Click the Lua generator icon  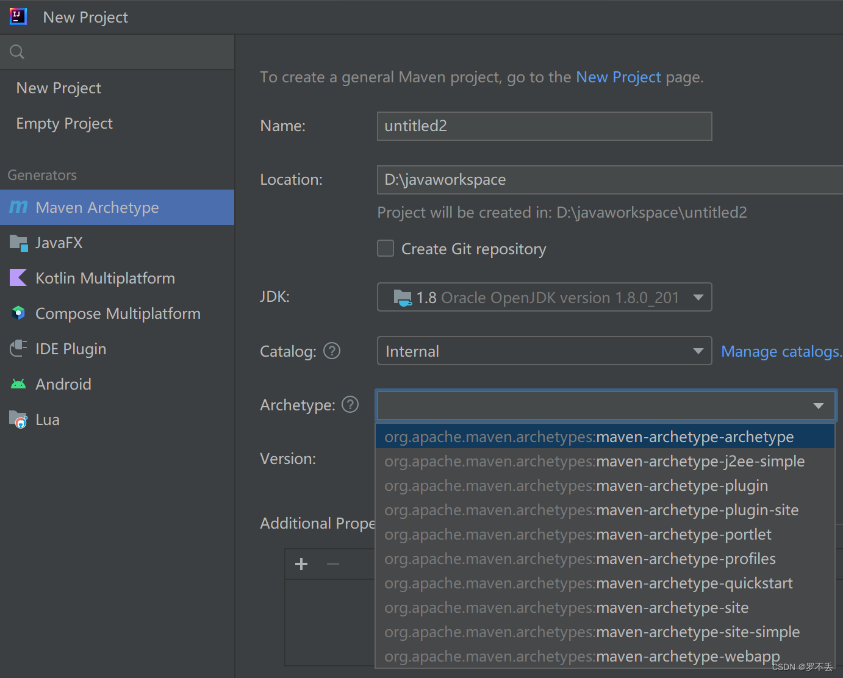[x=19, y=419]
